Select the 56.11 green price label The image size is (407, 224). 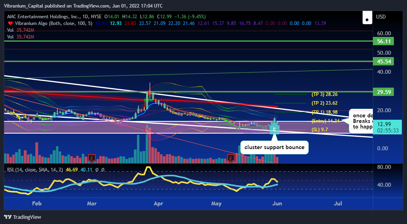(384, 41)
